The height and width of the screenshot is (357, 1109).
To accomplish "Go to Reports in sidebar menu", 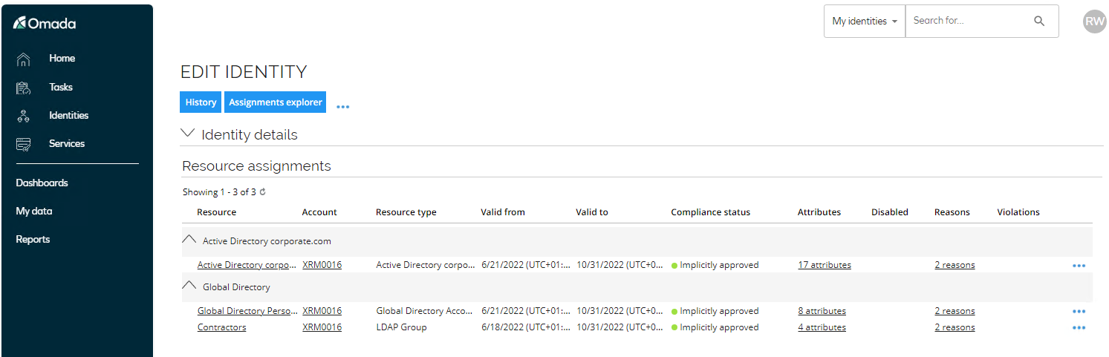I will pyautogui.click(x=33, y=239).
